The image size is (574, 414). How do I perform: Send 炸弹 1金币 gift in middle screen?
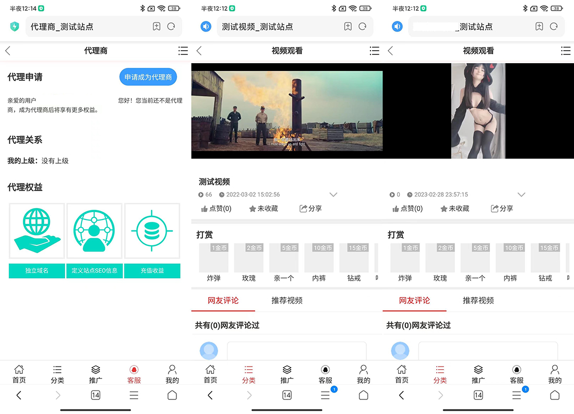click(x=214, y=263)
